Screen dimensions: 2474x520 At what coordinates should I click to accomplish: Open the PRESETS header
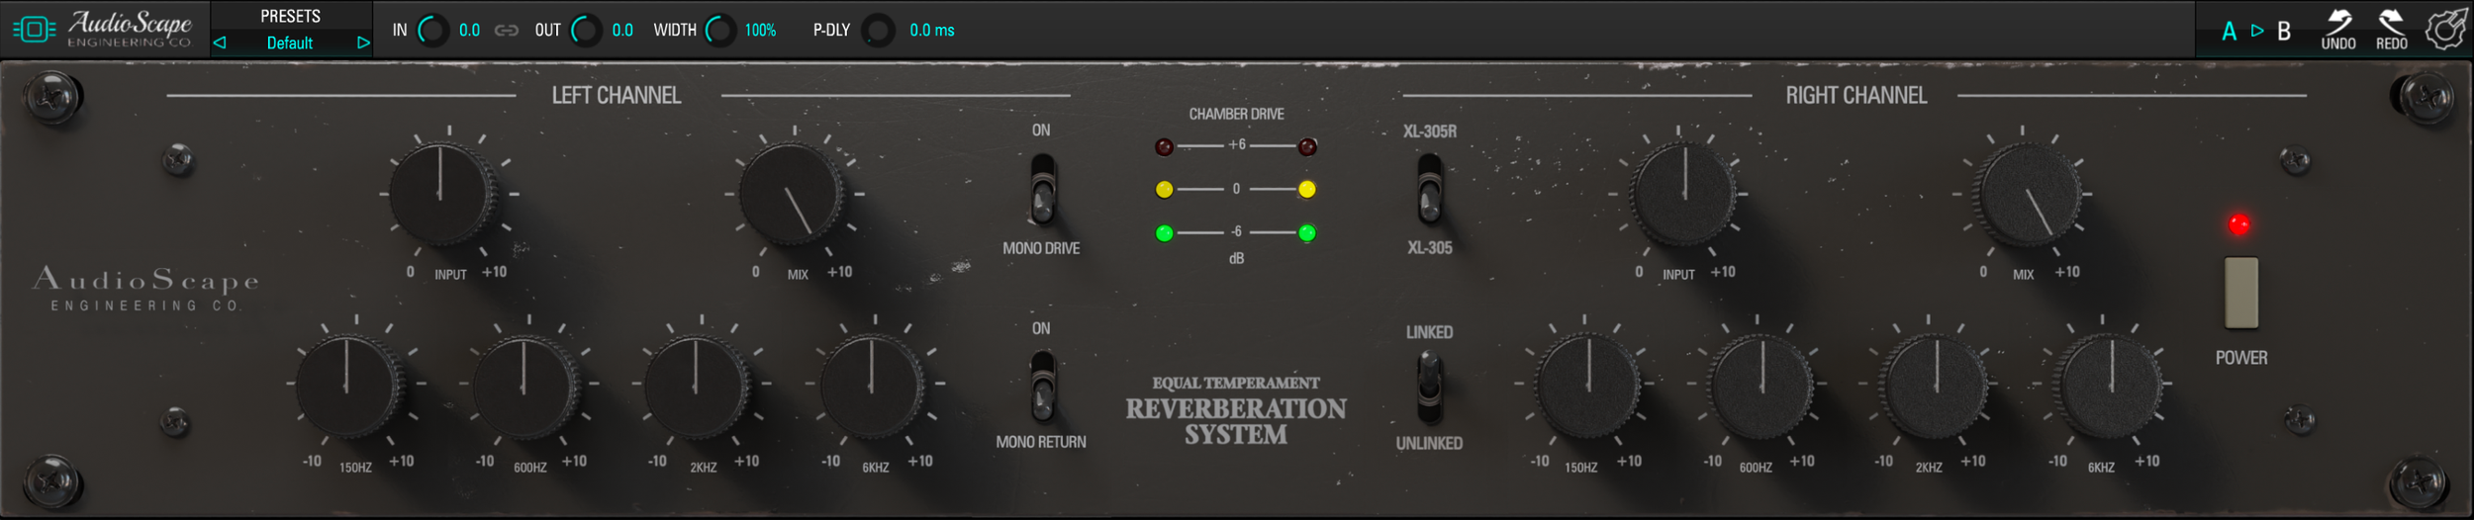[x=290, y=16]
